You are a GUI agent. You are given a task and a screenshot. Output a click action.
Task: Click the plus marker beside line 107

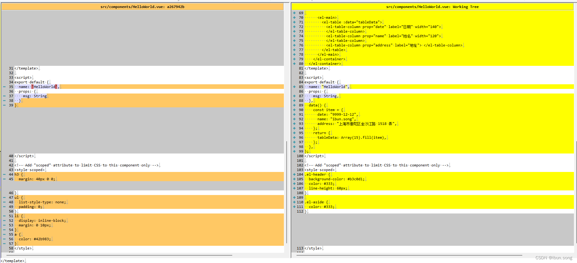point(294,188)
